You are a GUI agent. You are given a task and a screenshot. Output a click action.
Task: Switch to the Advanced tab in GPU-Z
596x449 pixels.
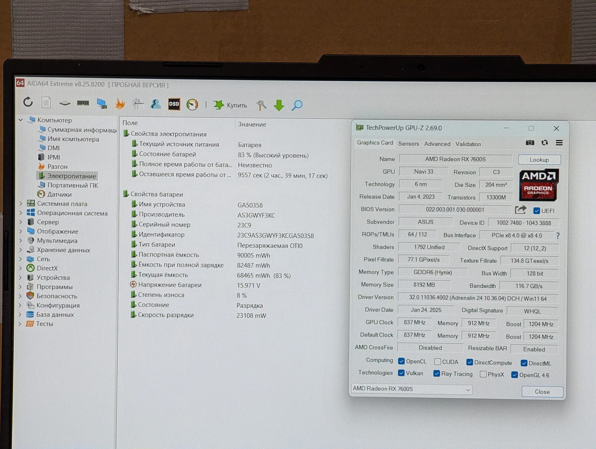point(437,144)
